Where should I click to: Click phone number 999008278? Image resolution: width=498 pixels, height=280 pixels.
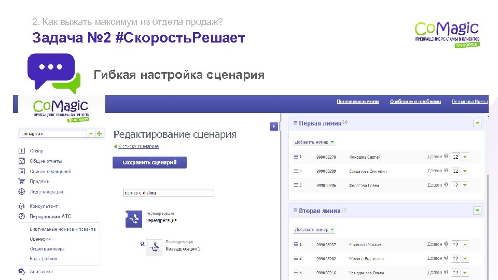[326, 157]
